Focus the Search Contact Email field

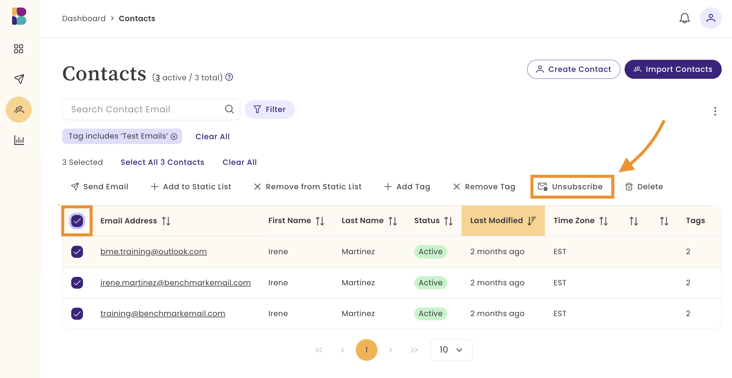point(145,109)
